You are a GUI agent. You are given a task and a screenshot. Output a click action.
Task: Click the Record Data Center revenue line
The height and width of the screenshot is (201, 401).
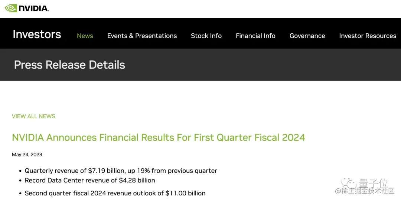tap(90, 181)
